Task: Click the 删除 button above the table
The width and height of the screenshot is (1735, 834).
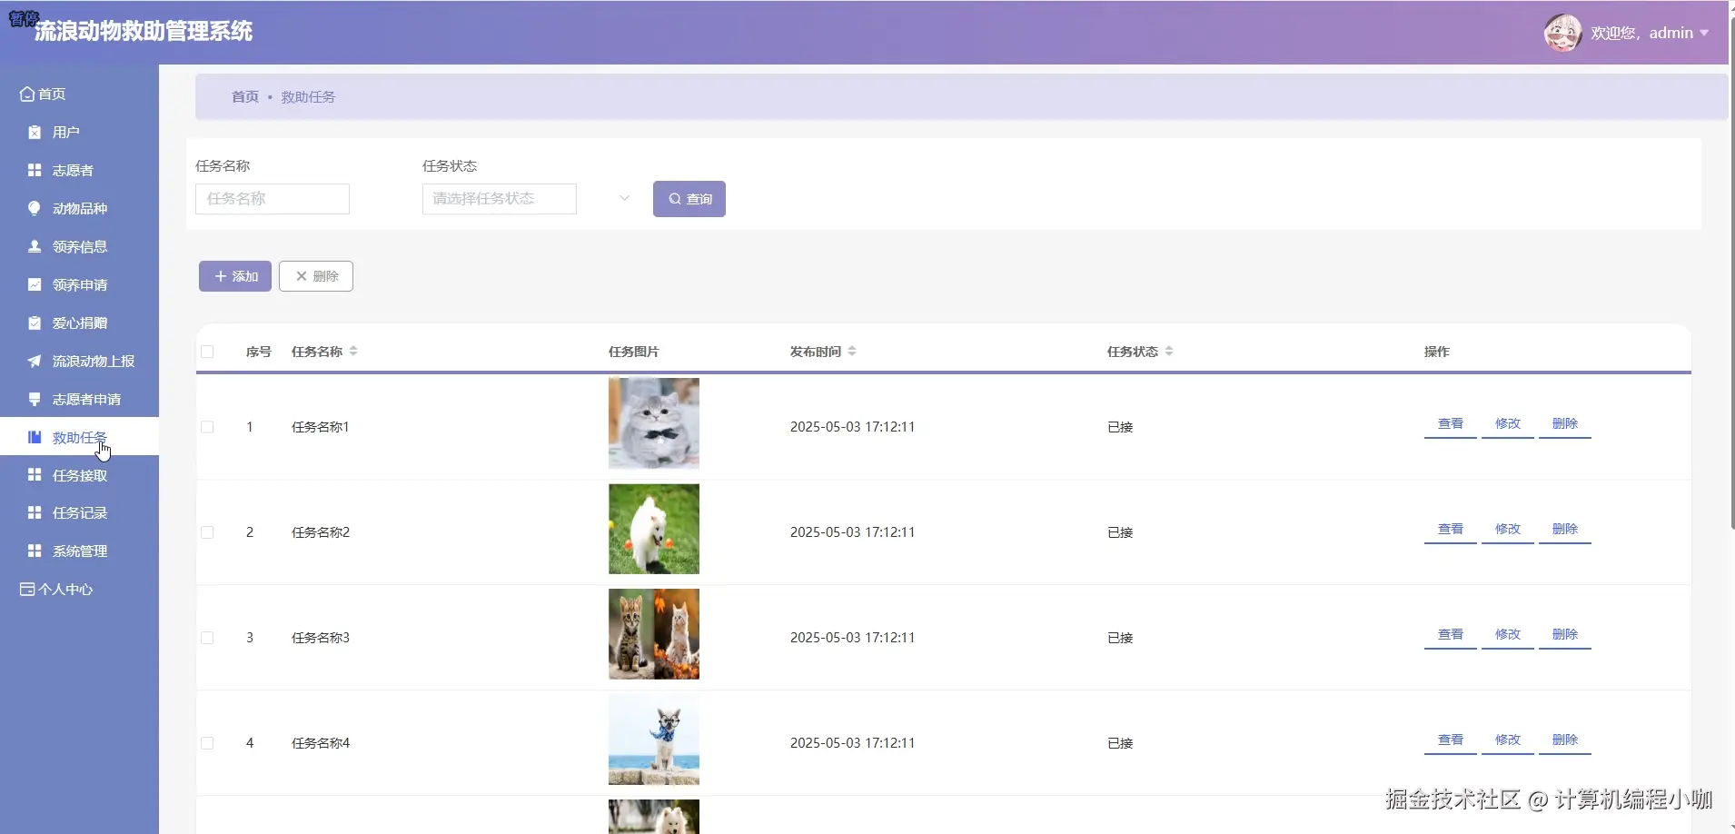Action: point(316,276)
